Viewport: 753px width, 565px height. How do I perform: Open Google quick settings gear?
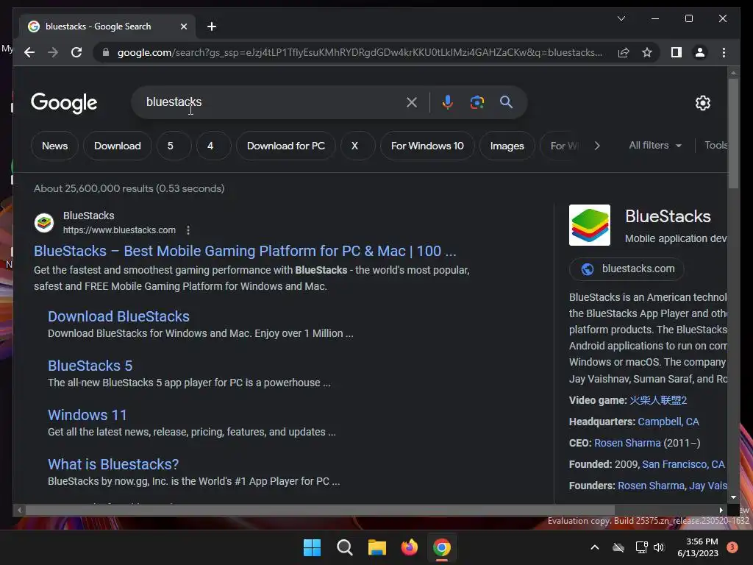702,102
